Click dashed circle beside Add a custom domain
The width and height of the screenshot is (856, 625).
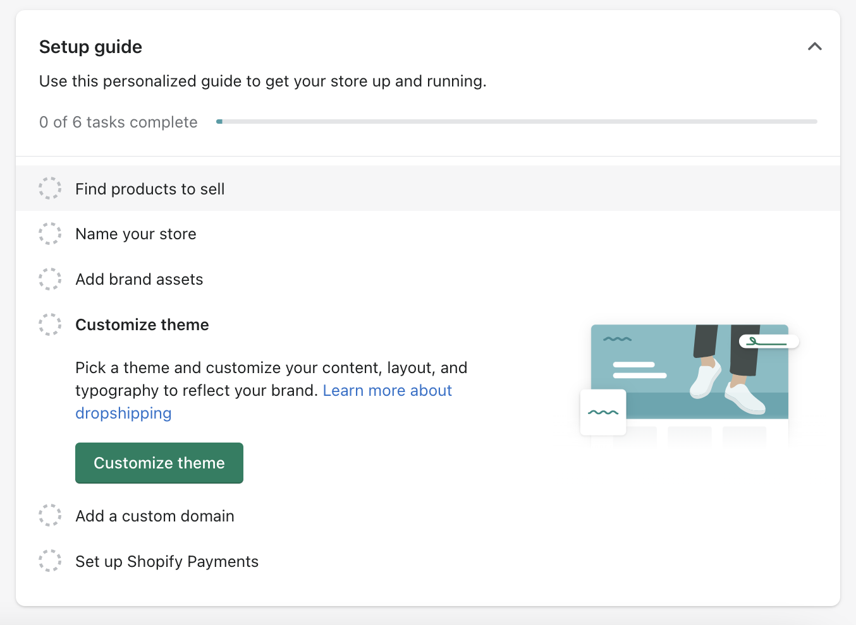[x=50, y=516]
